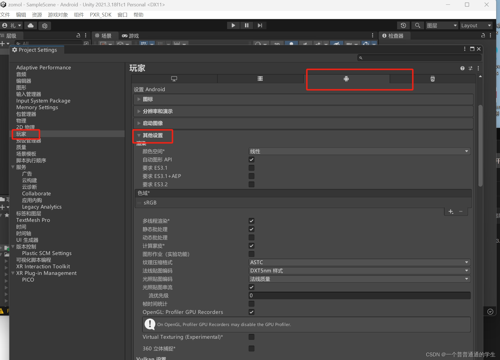The height and width of the screenshot is (360, 500).
Task: Open the Plastic SCM version control icon
Action: coord(45,26)
